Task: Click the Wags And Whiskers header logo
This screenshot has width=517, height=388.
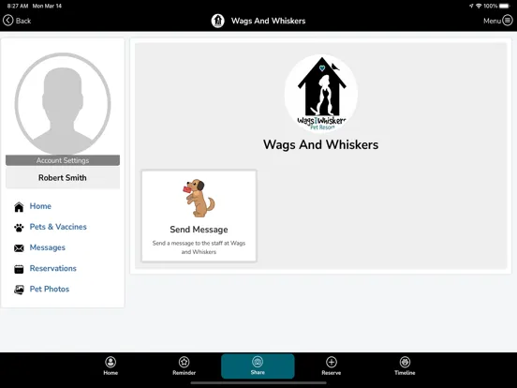Action: click(x=217, y=21)
